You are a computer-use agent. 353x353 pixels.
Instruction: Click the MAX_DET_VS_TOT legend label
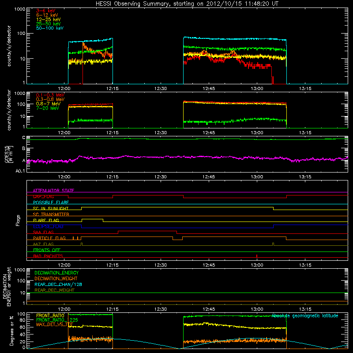click(x=55, y=324)
